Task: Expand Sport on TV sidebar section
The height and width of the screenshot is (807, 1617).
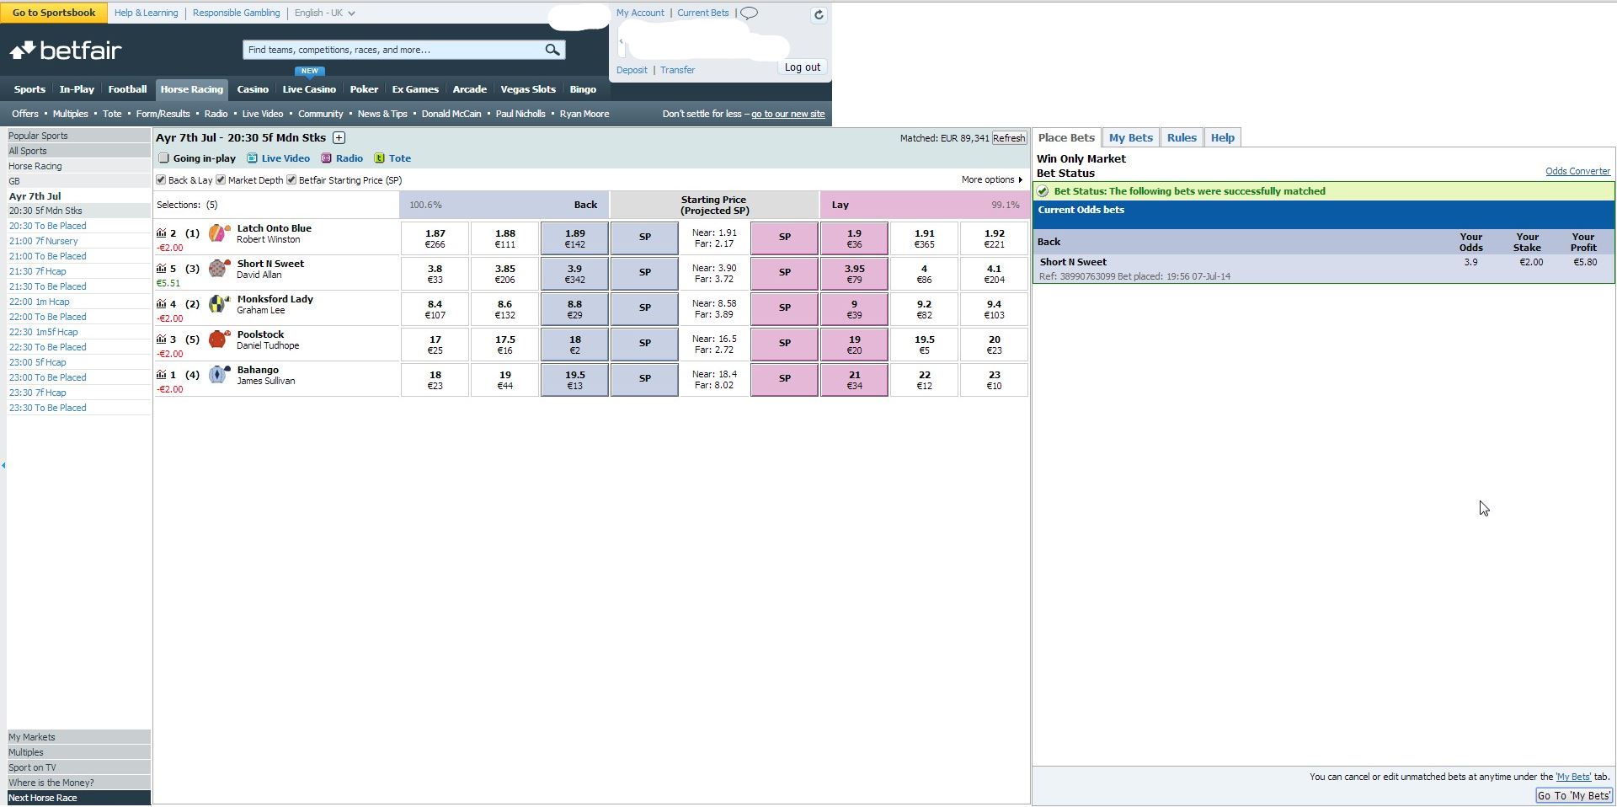Action: coord(79,767)
